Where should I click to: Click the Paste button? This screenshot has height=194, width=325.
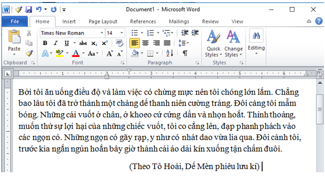(14, 42)
